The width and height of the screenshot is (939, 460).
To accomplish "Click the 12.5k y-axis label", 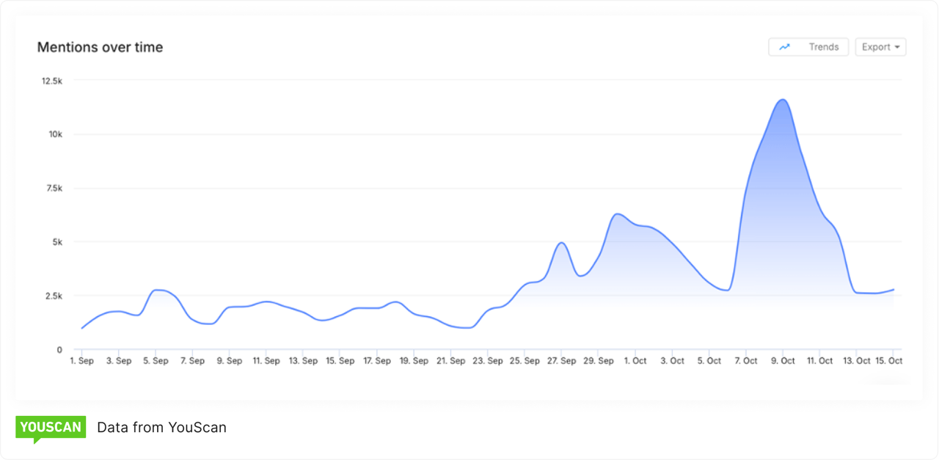I will [52, 81].
